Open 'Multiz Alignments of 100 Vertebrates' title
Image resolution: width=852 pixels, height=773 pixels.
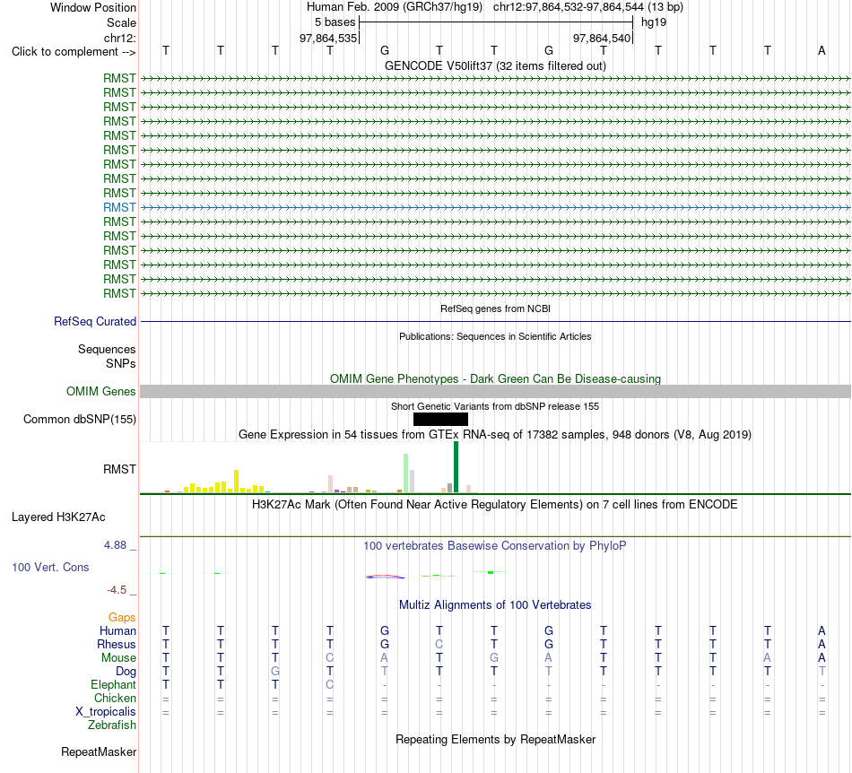click(495, 604)
